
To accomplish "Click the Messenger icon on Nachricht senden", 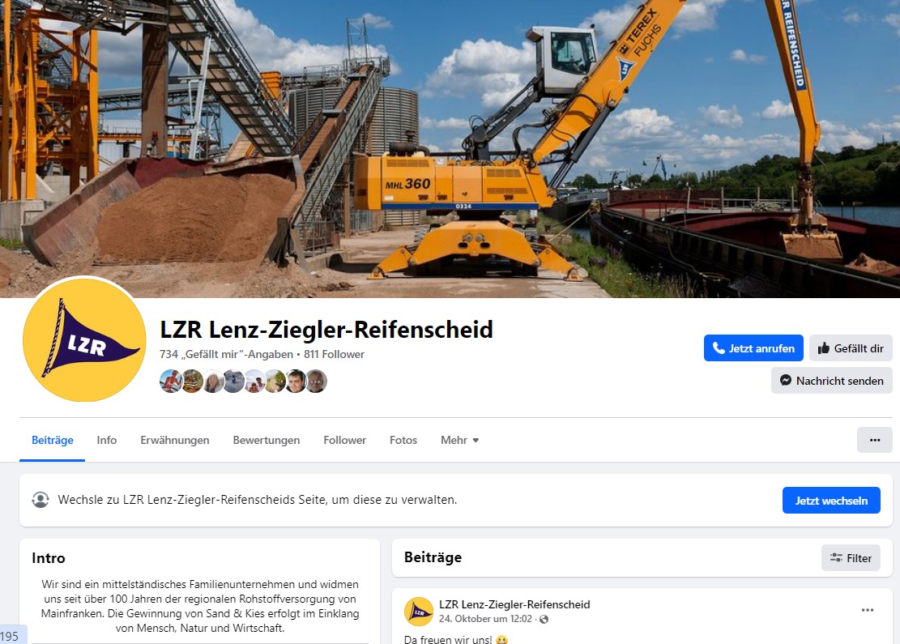I will coord(786,380).
